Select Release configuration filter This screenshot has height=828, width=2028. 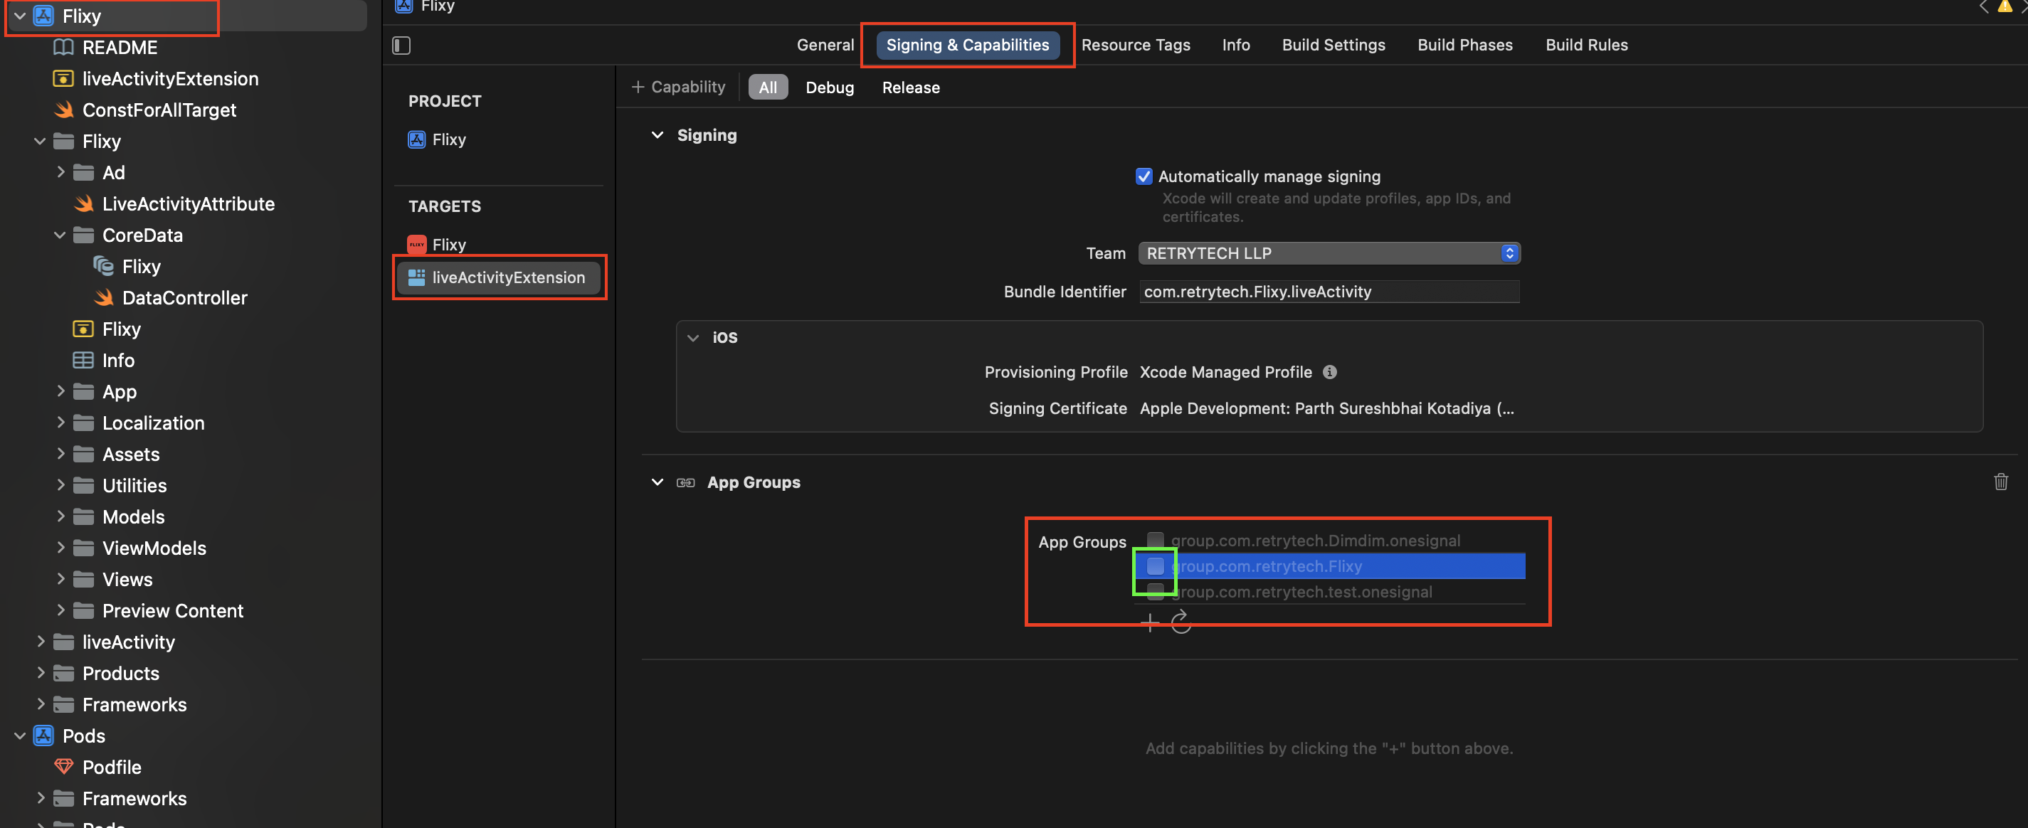click(x=910, y=87)
